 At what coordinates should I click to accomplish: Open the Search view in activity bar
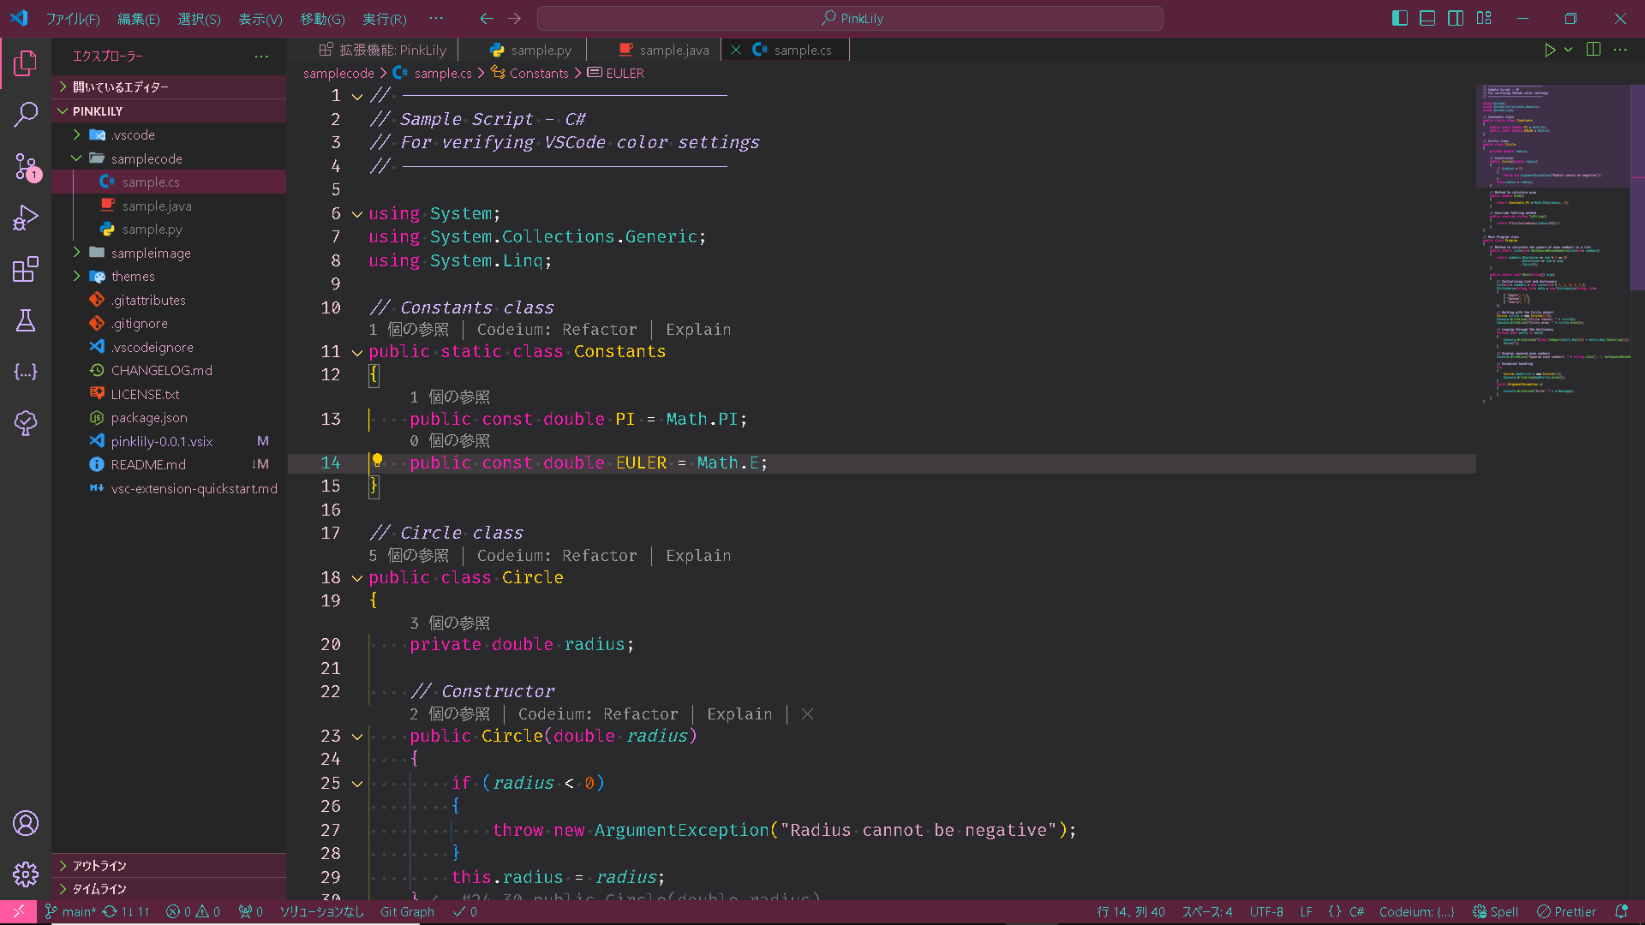coord(26,114)
